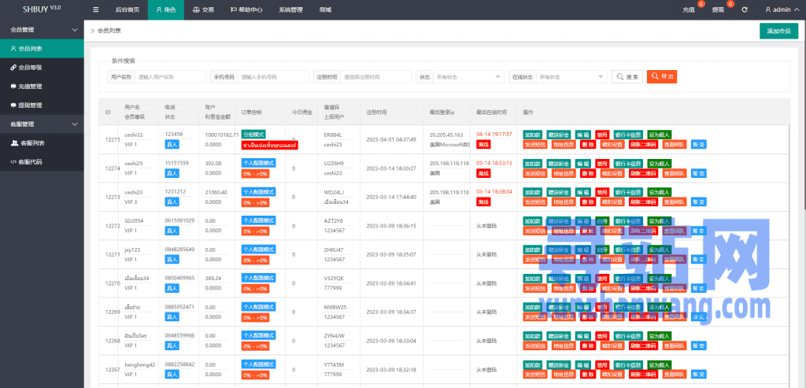Open the 商城 top navigation tab
Screen dimensions: 806x388
point(325,9)
